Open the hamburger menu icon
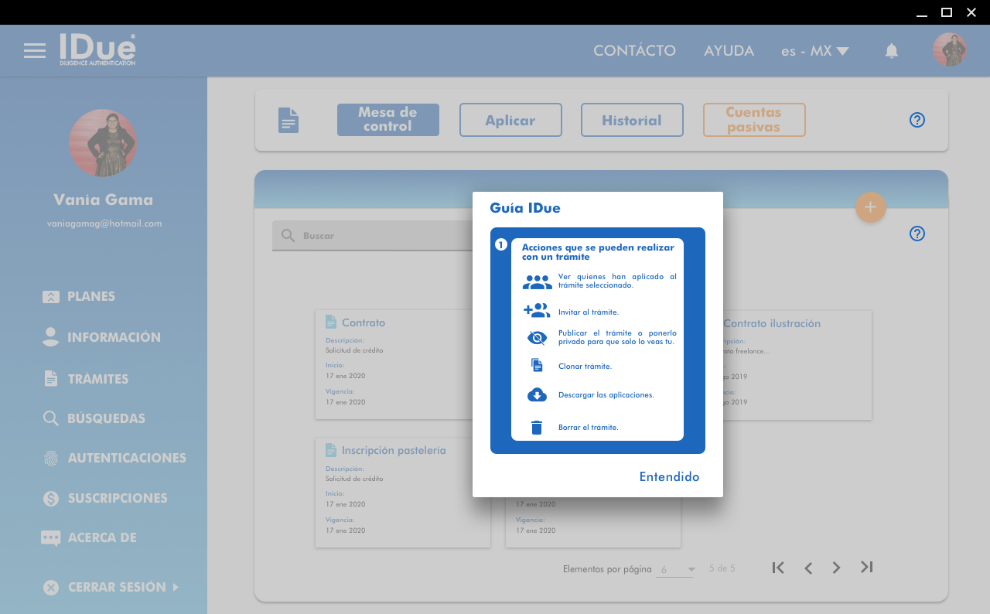 pyautogui.click(x=35, y=51)
